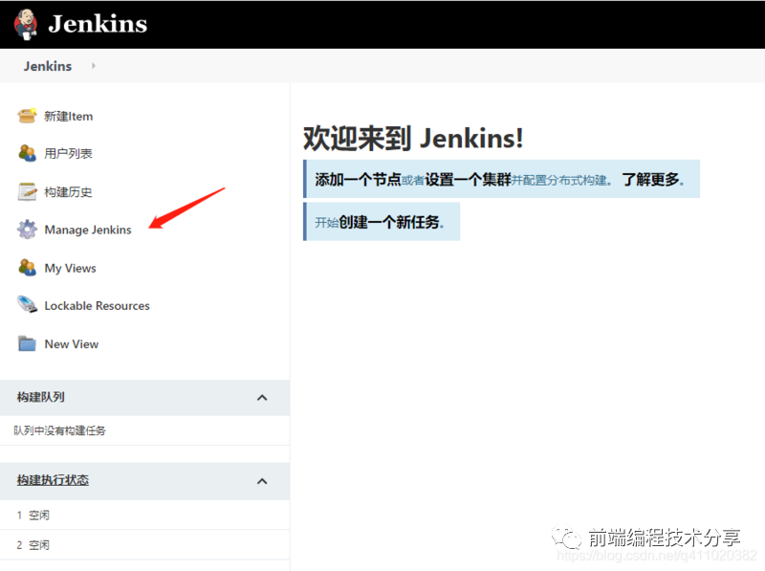
Task: Open Lockable Resources link
Action: 98,306
